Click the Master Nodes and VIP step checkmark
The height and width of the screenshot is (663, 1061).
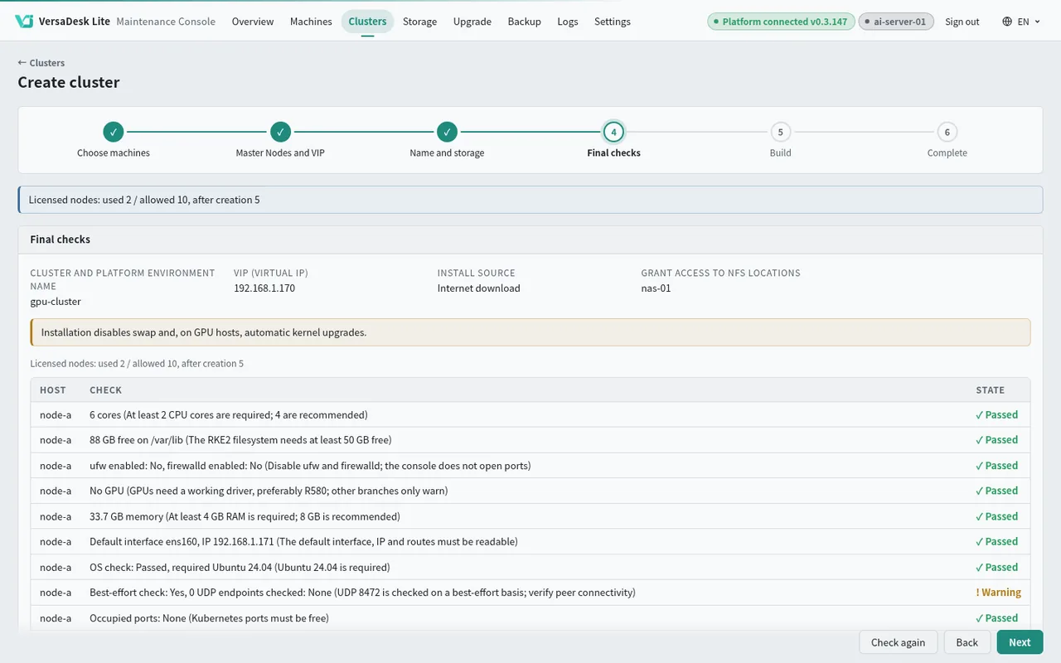[x=280, y=132]
